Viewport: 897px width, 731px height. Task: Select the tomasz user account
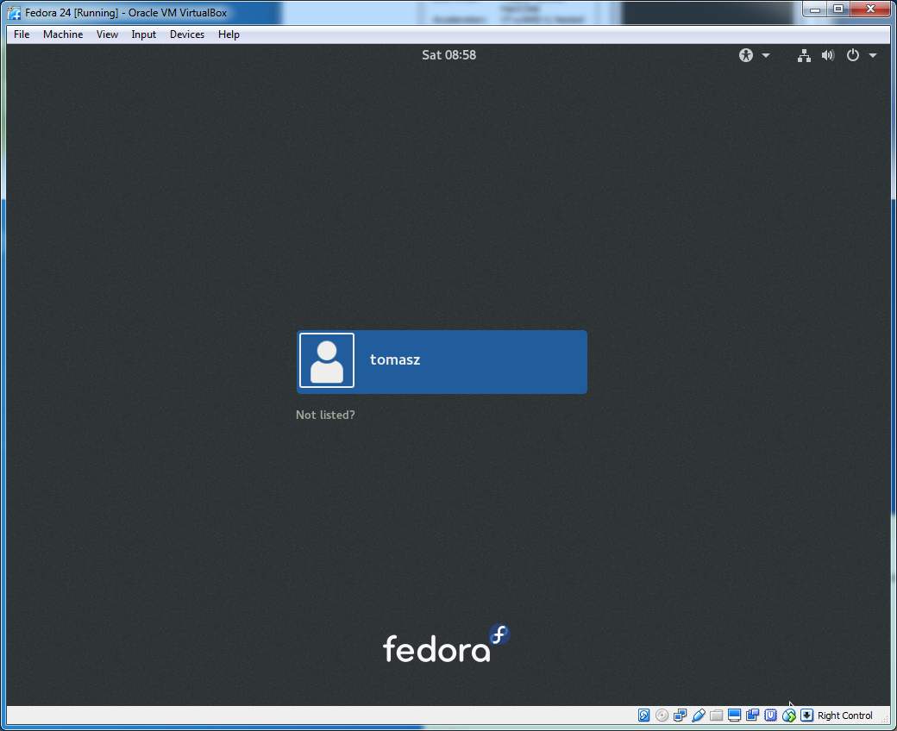click(x=442, y=361)
